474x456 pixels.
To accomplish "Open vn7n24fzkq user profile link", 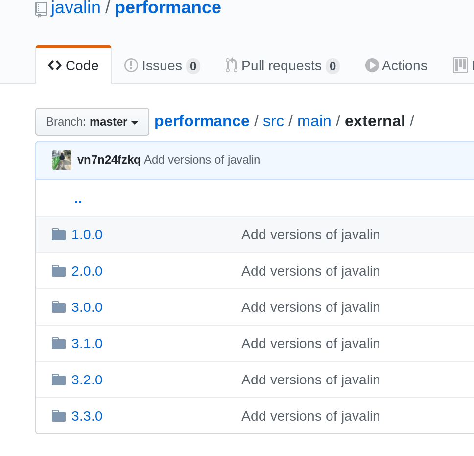I will tap(109, 160).
